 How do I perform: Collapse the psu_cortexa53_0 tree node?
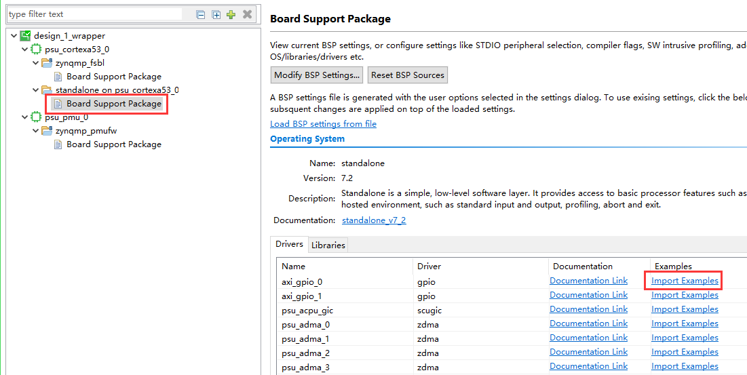coord(24,49)
